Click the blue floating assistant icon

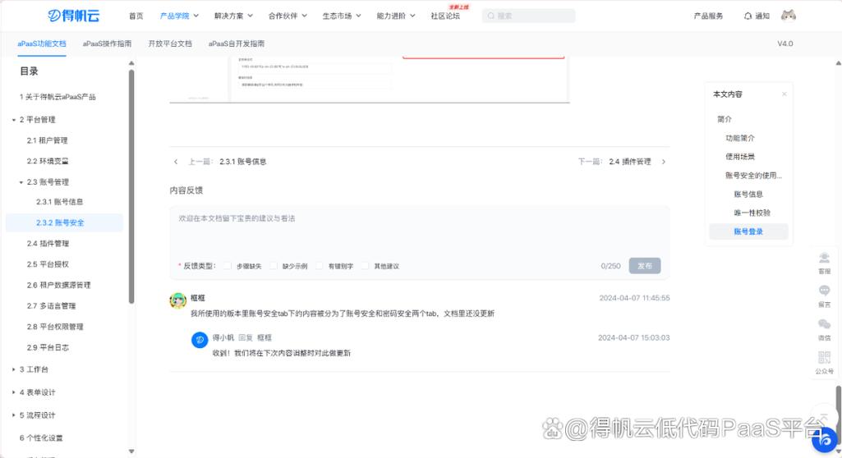tap(824, 440)
